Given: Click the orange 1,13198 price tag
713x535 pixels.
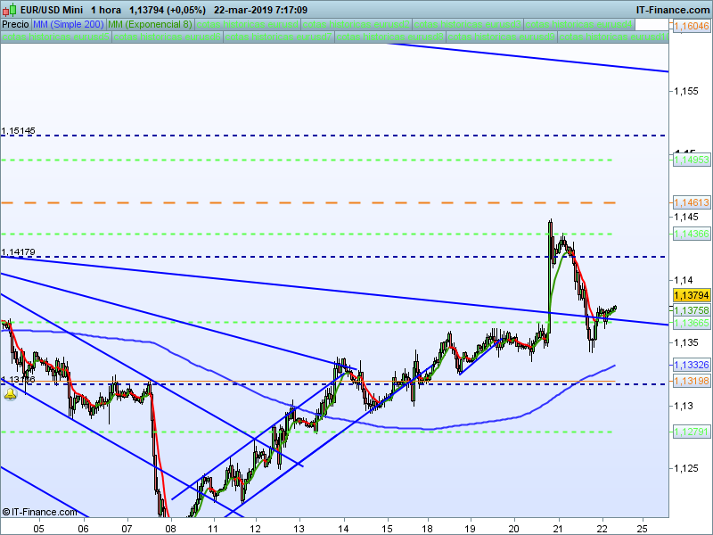Looking at the screenshot, I should point(692,381).
